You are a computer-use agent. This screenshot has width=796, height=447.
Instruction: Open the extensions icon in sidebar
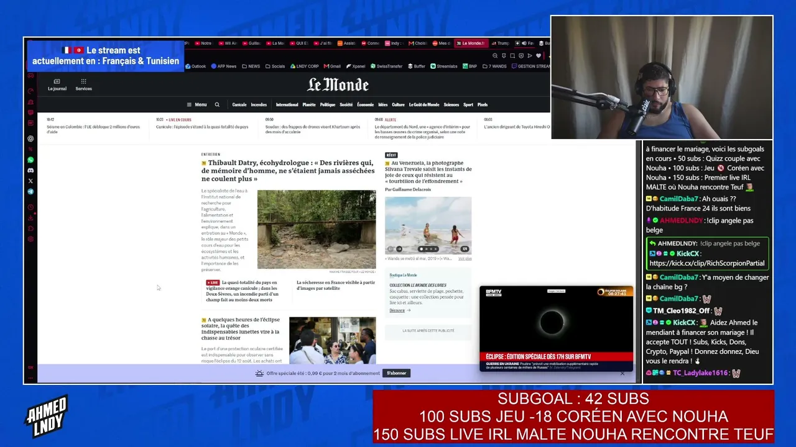coord(30,228)
